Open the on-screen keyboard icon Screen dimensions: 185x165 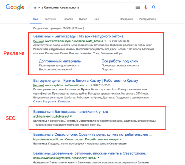(138, 8)
